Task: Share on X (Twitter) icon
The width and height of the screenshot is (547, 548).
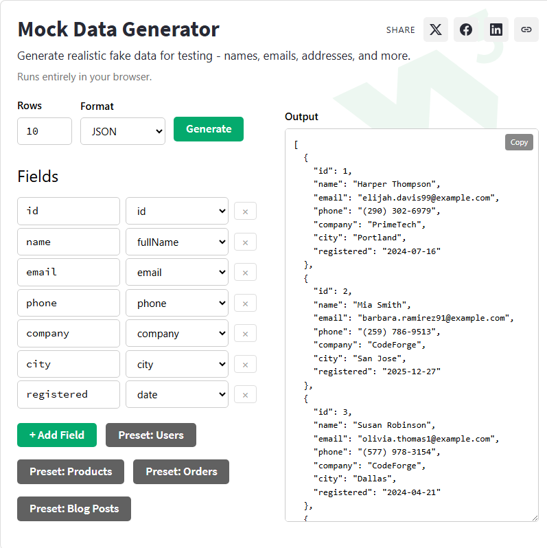Action: coord(436,30)
